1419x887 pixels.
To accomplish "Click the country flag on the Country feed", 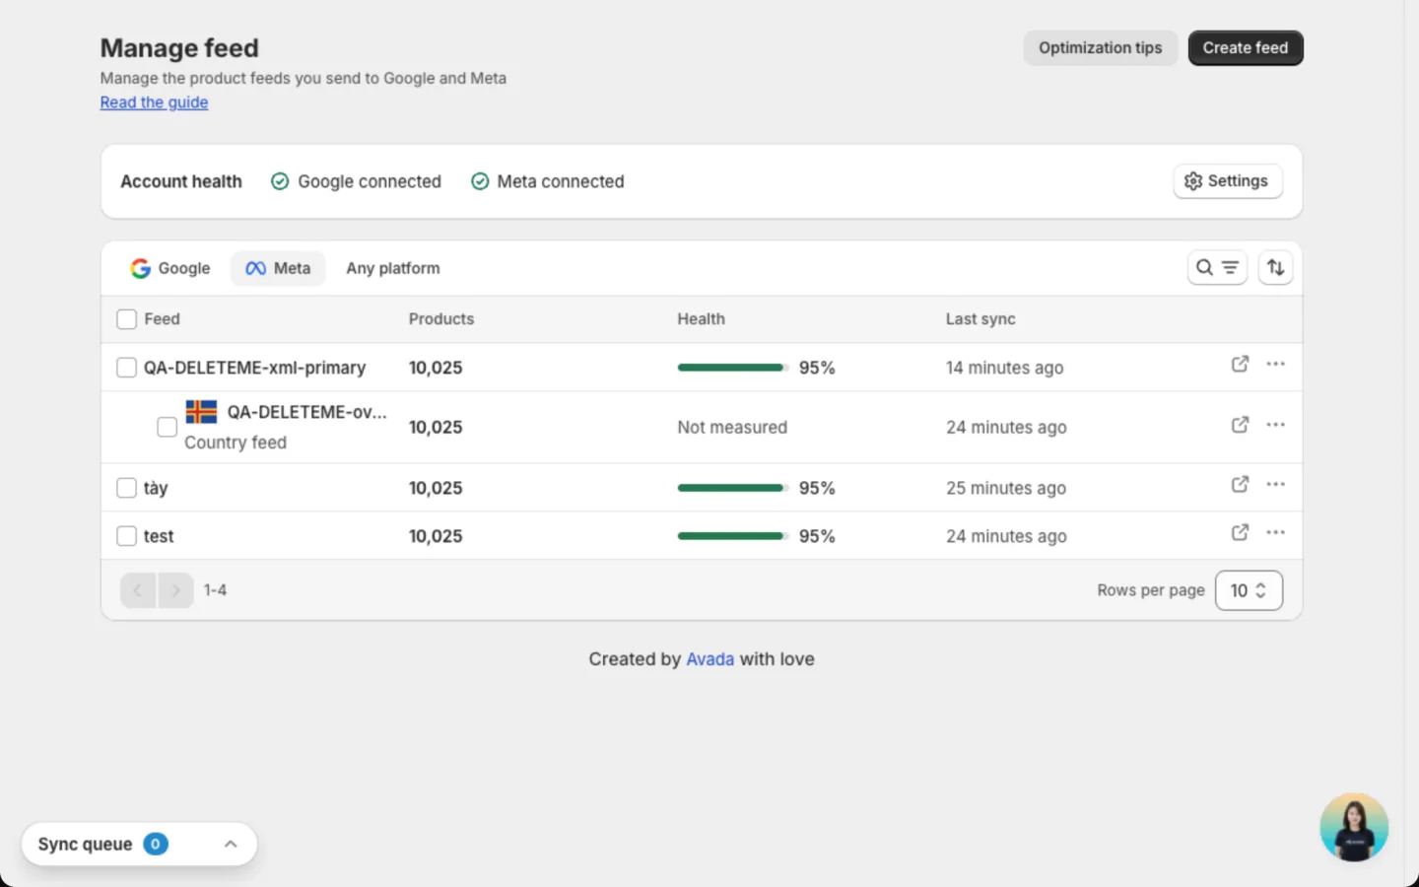I will [x=201, y=412].
